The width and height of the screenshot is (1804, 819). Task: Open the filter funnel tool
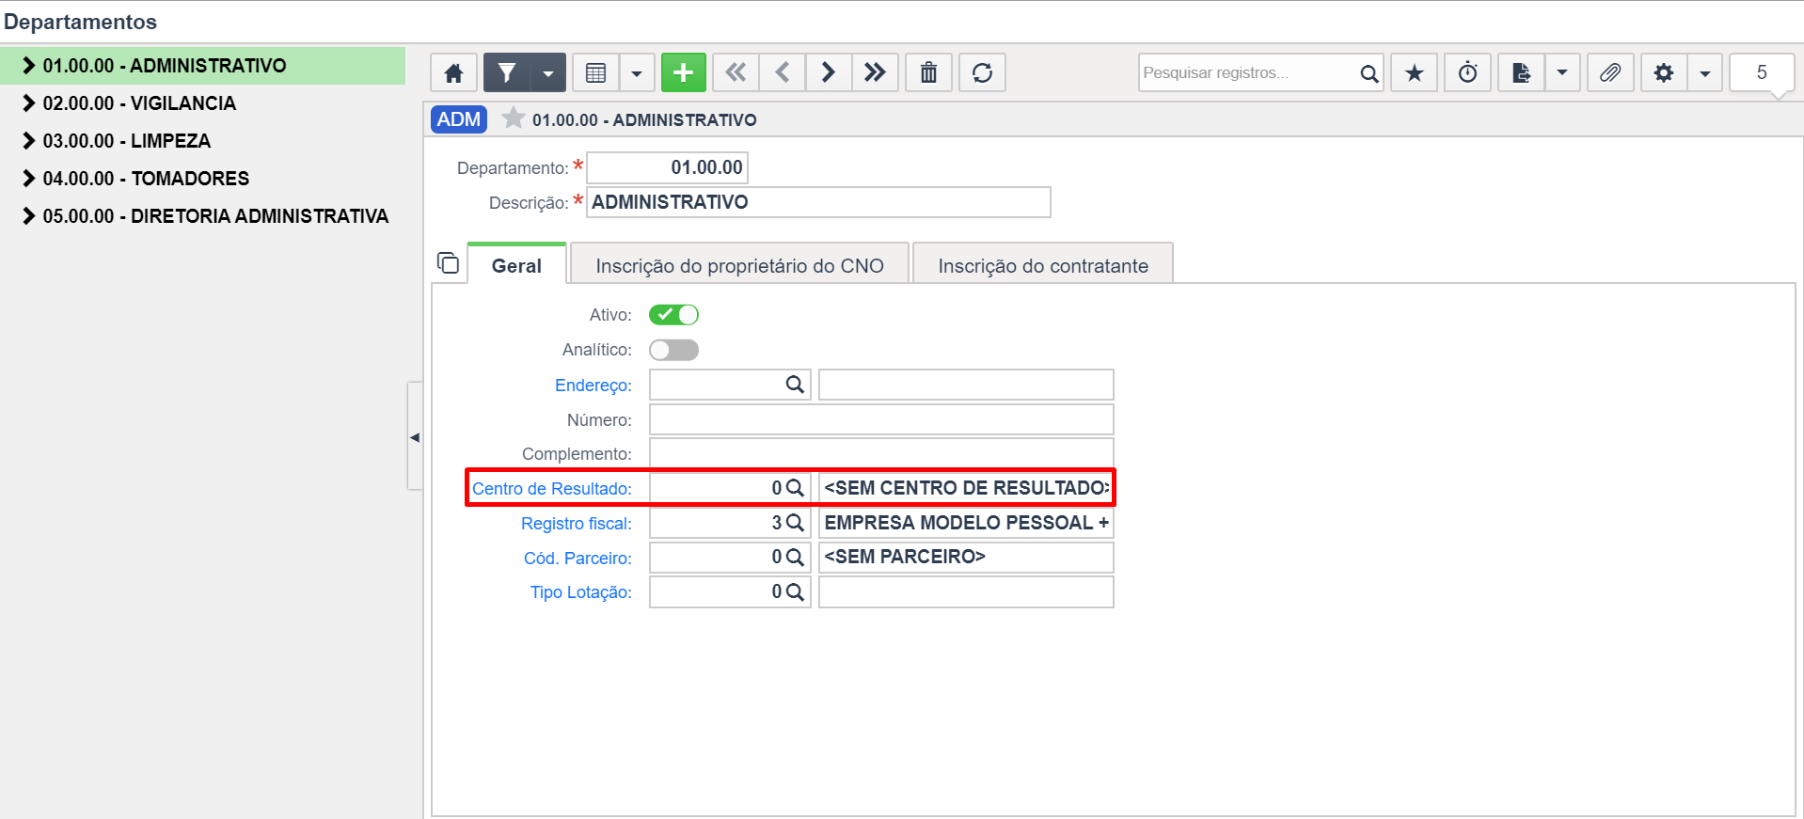(x=507, y=72)
